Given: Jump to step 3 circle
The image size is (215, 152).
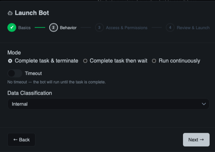Looking at the screenshot, I should click(99, 28).
